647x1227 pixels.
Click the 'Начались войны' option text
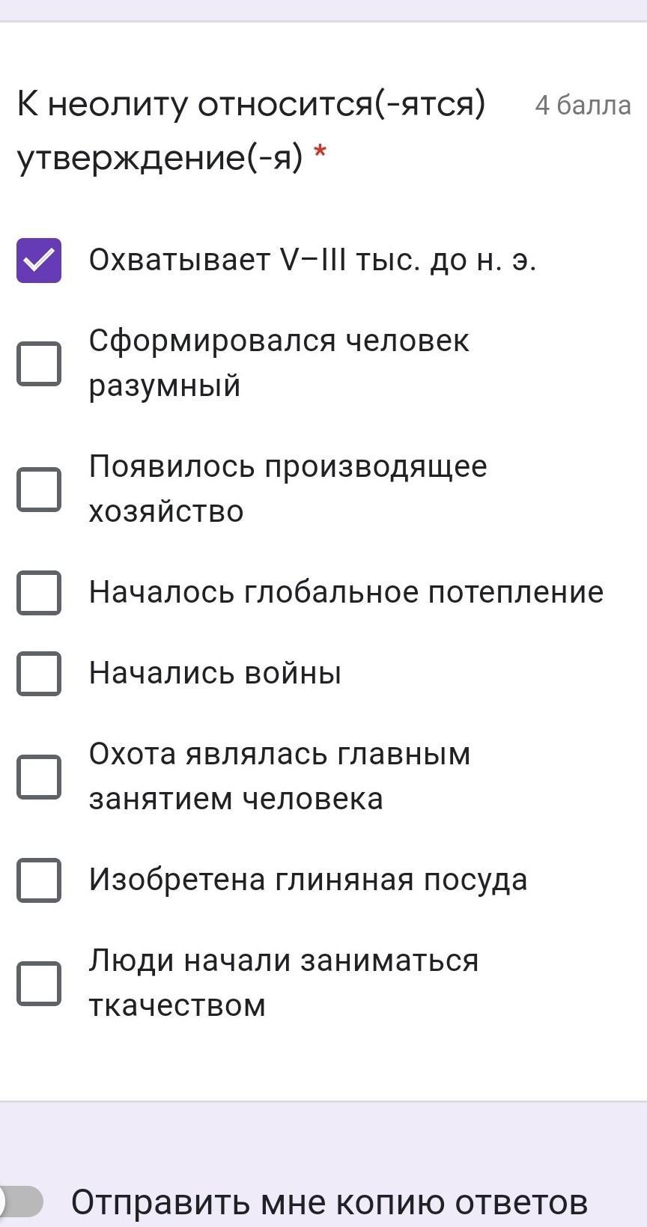pyautogui.click(x=215, y=673)
